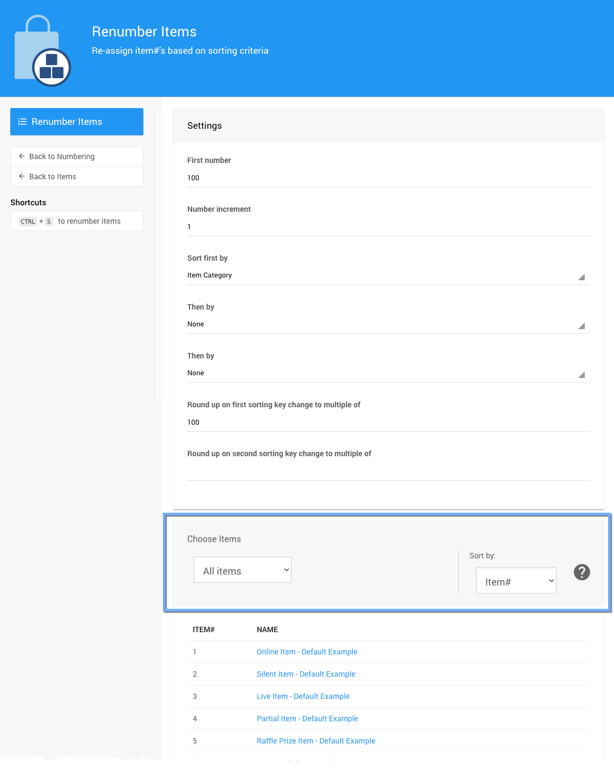Click the Renumber Items sidebar button

(77, 122)
